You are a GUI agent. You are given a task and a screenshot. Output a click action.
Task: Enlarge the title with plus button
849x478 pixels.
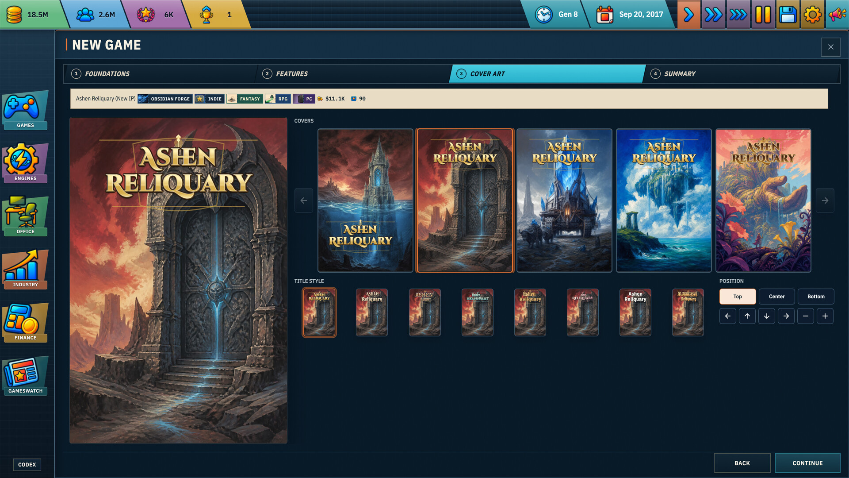point(825,316)
